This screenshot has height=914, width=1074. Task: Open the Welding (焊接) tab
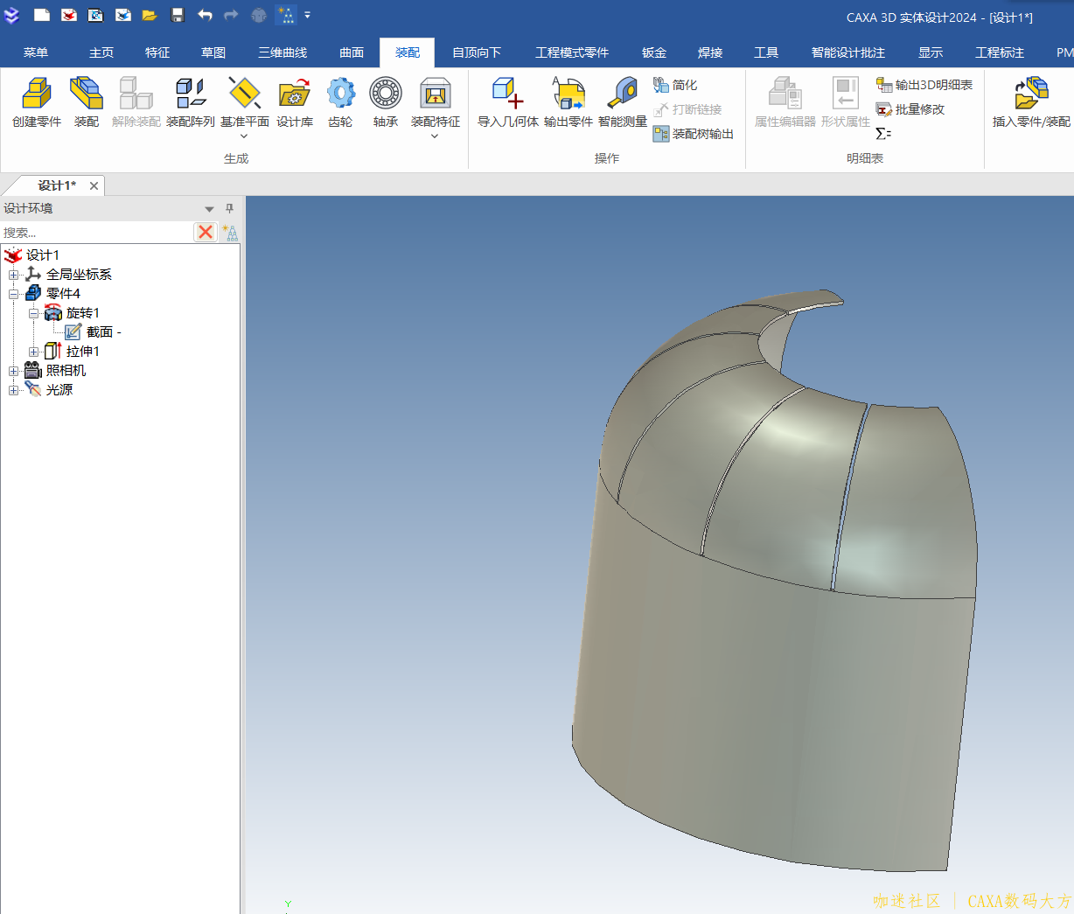(x=710, y=52)
